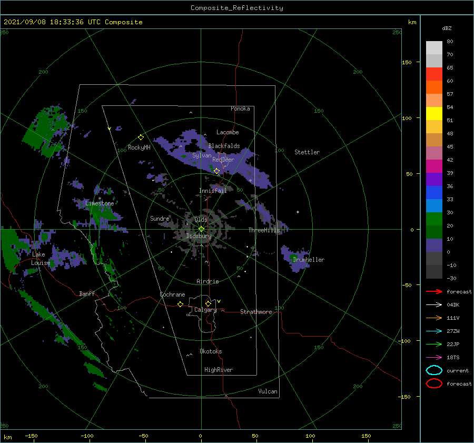Click the red forecast arrow in legend
The image size is (474, 443).
[434, 291]
